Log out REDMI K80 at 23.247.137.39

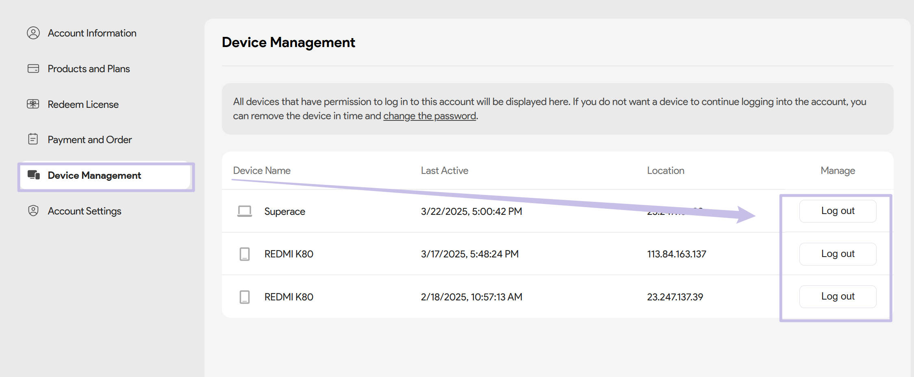click(x=838, y=296)
